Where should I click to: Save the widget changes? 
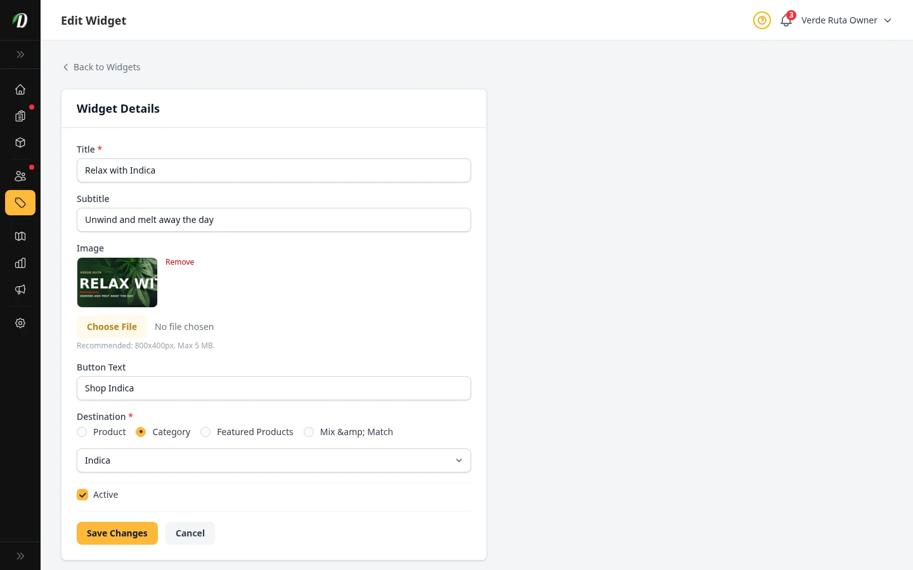click(x=117, y=533)
